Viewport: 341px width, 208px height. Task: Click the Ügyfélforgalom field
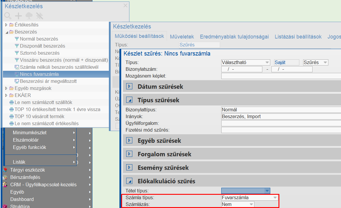tap(281, 123)
